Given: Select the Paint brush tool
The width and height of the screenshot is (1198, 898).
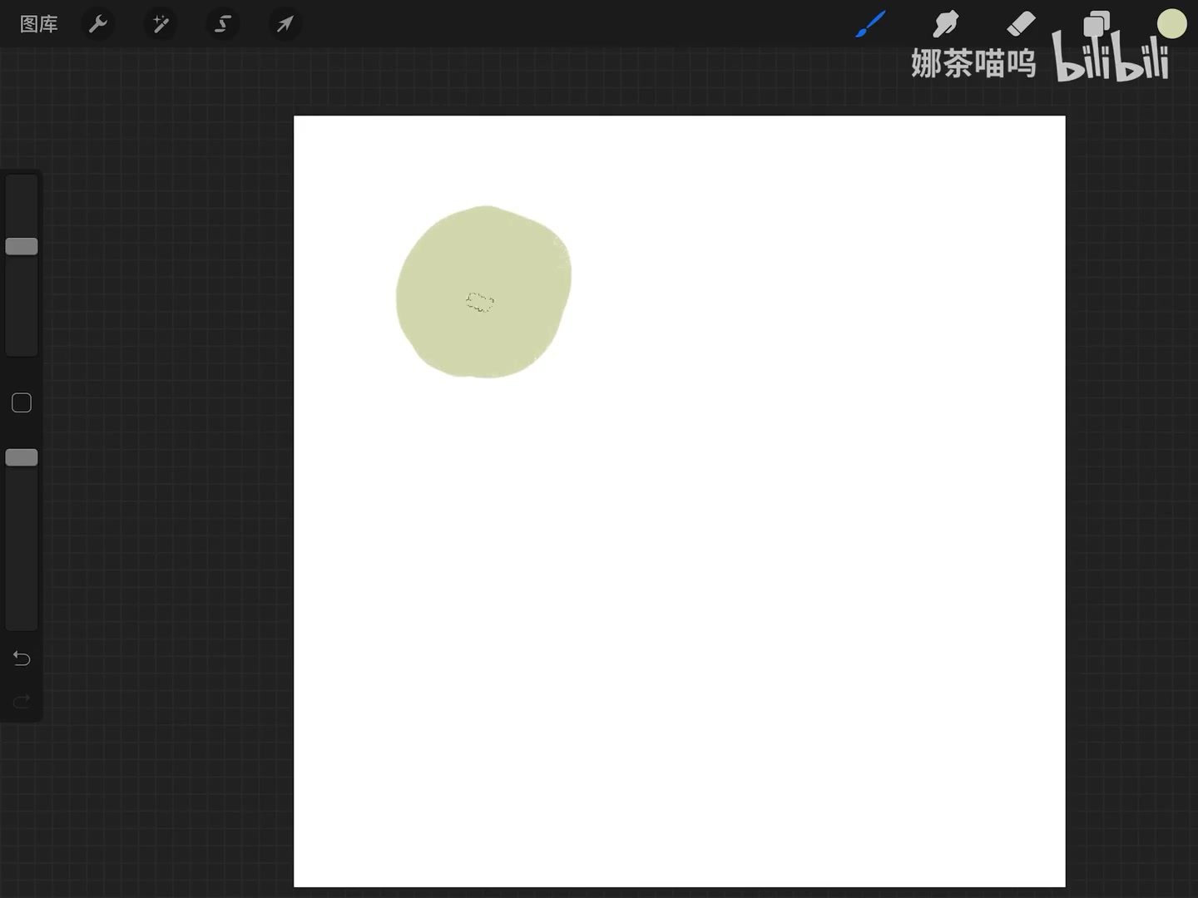Looking at the screenshot, I should click(869, 23).
